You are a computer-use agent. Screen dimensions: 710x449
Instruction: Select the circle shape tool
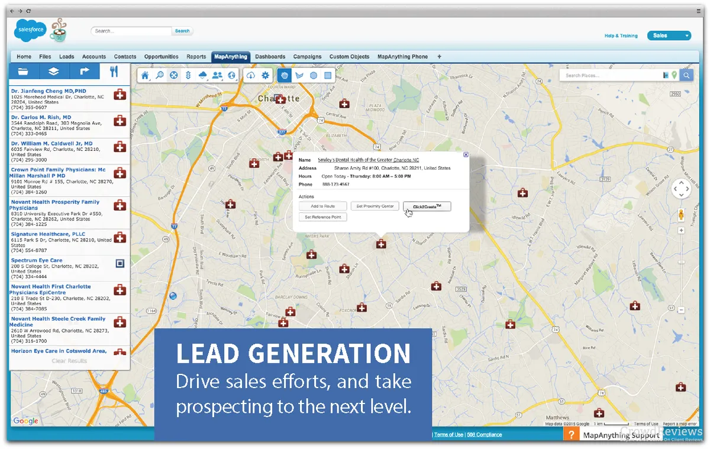pyautogui.click(x=314, y=76)
